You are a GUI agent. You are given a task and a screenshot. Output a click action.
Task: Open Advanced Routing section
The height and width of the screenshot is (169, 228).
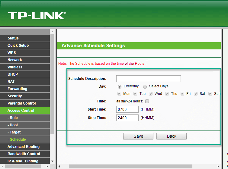tap(25, 147)
